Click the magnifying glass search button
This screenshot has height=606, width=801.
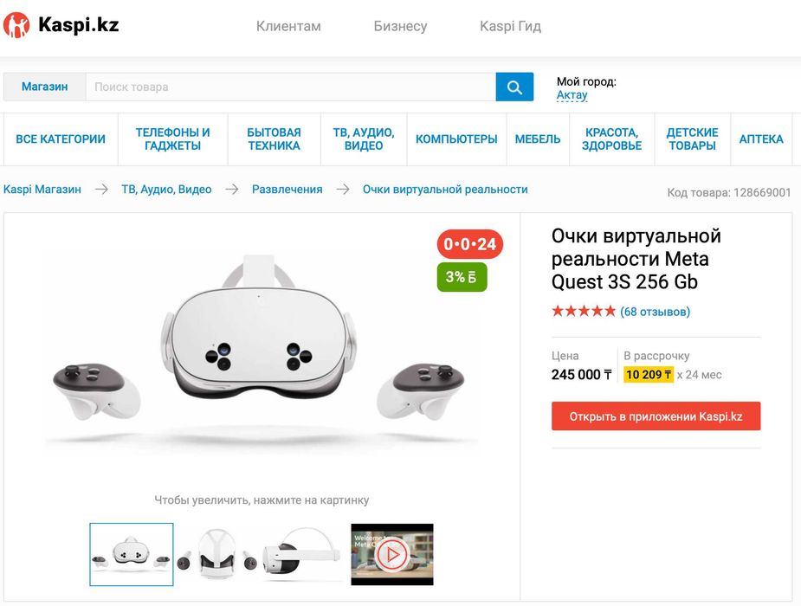click(514, 87)
